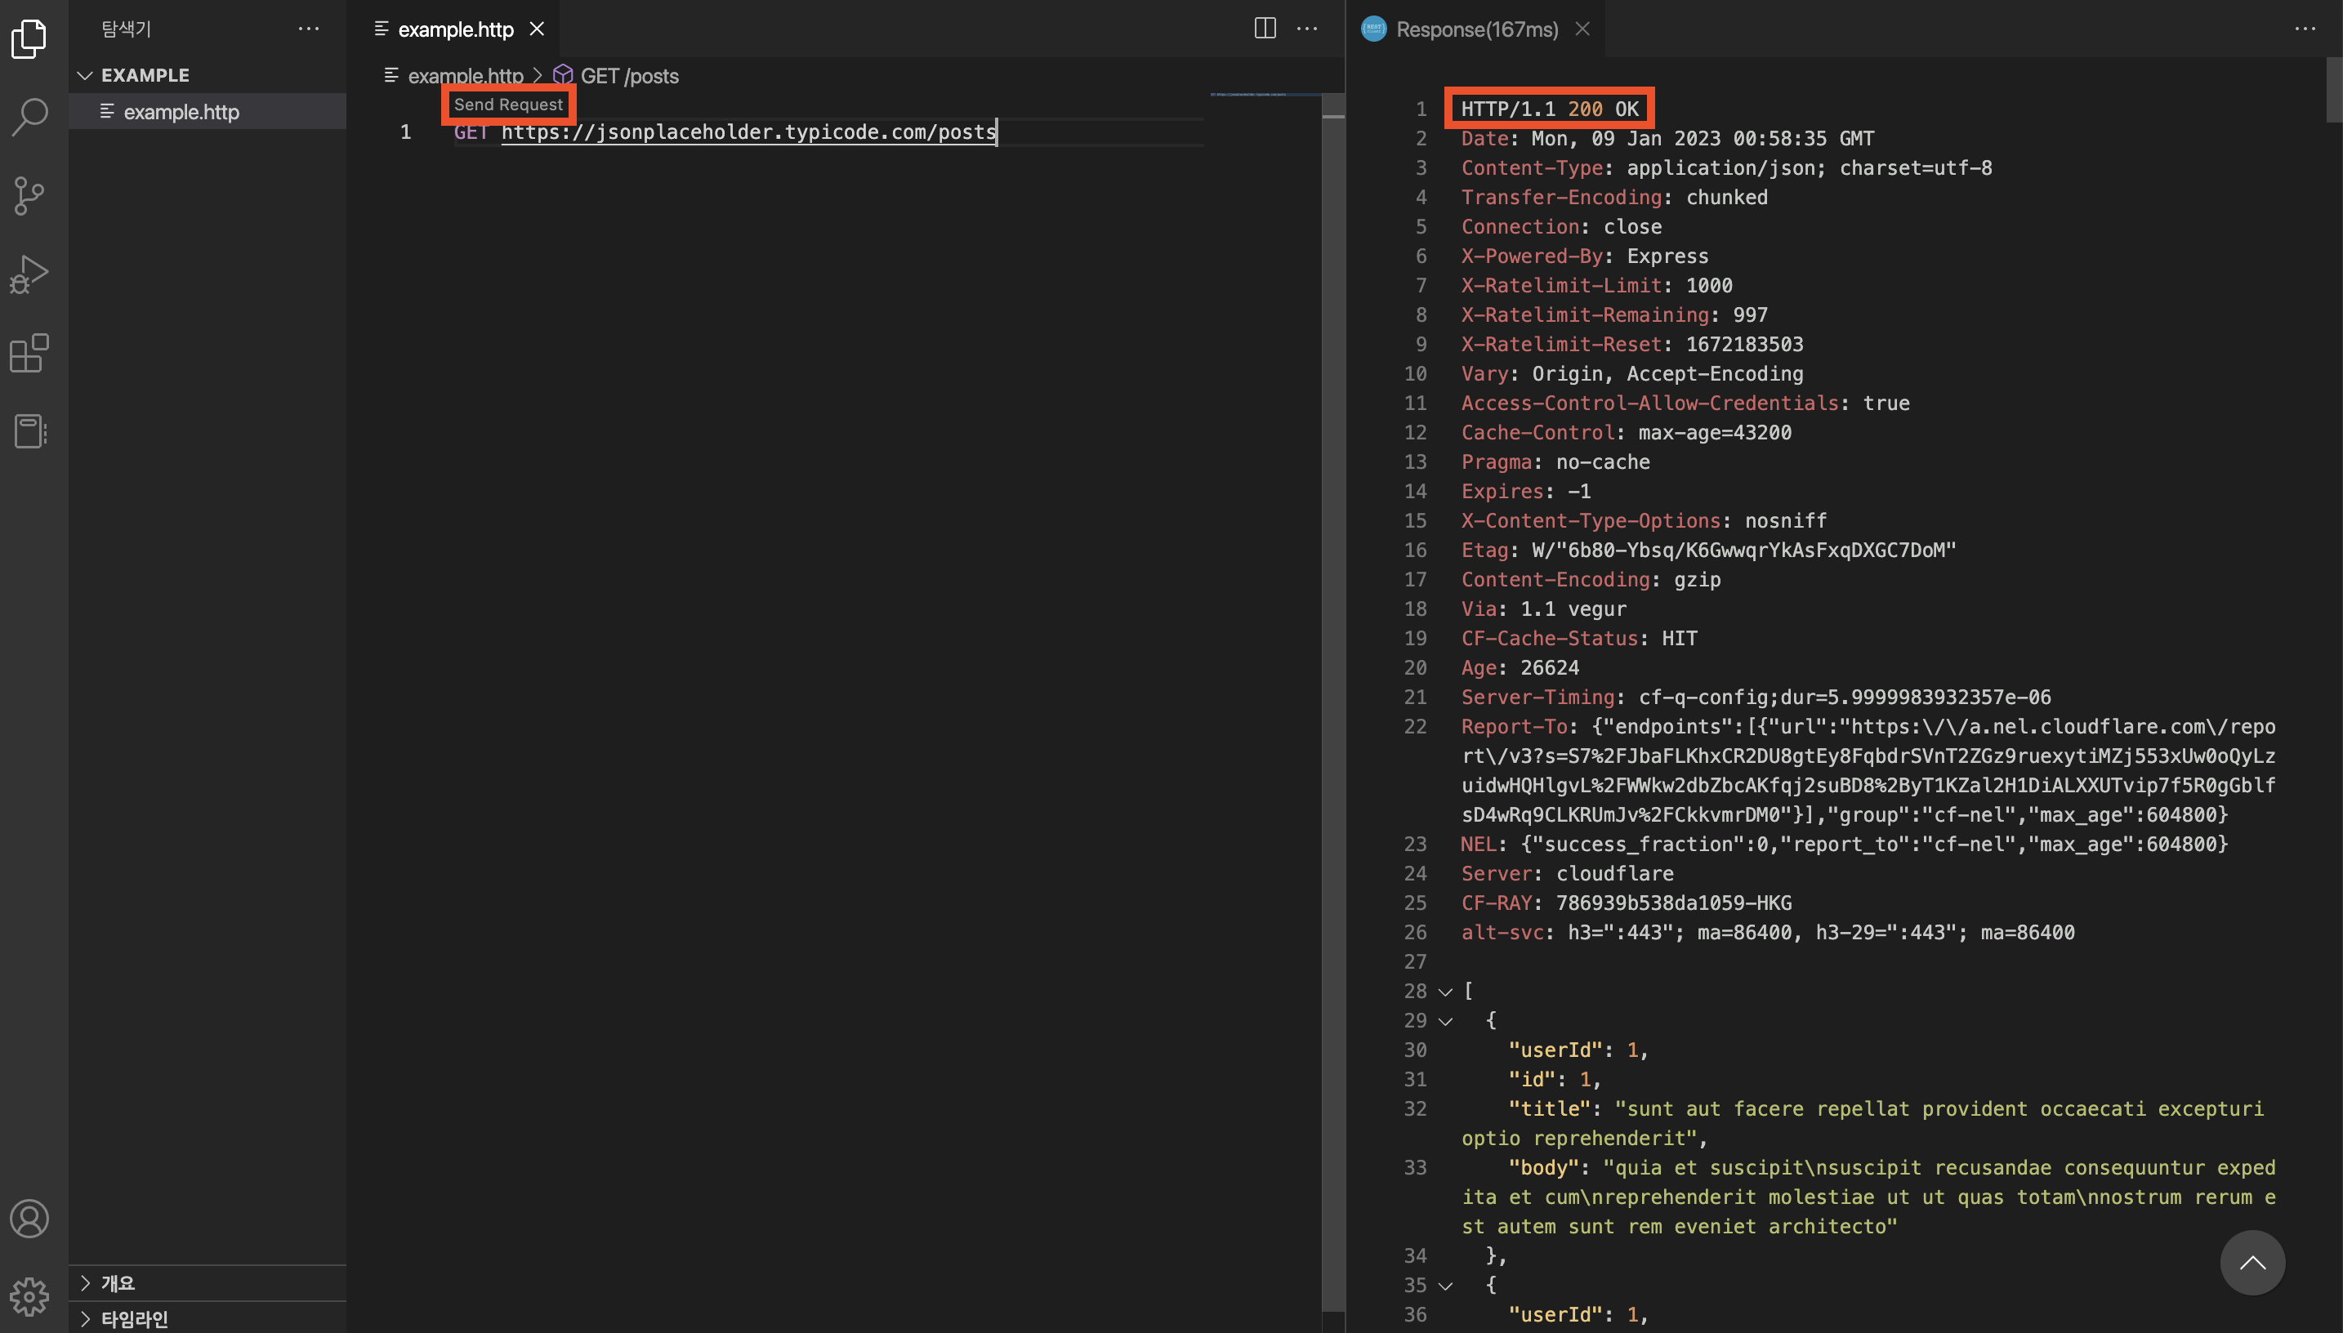Collapse the EXAMPLE folder section
Screen dimensions: 2343x1333
[x=208, y=75]
